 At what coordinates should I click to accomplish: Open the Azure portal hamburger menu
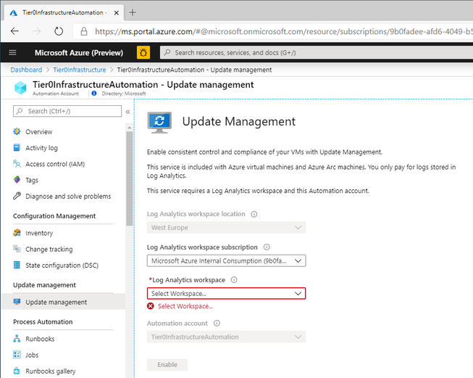tap(12, 52)
